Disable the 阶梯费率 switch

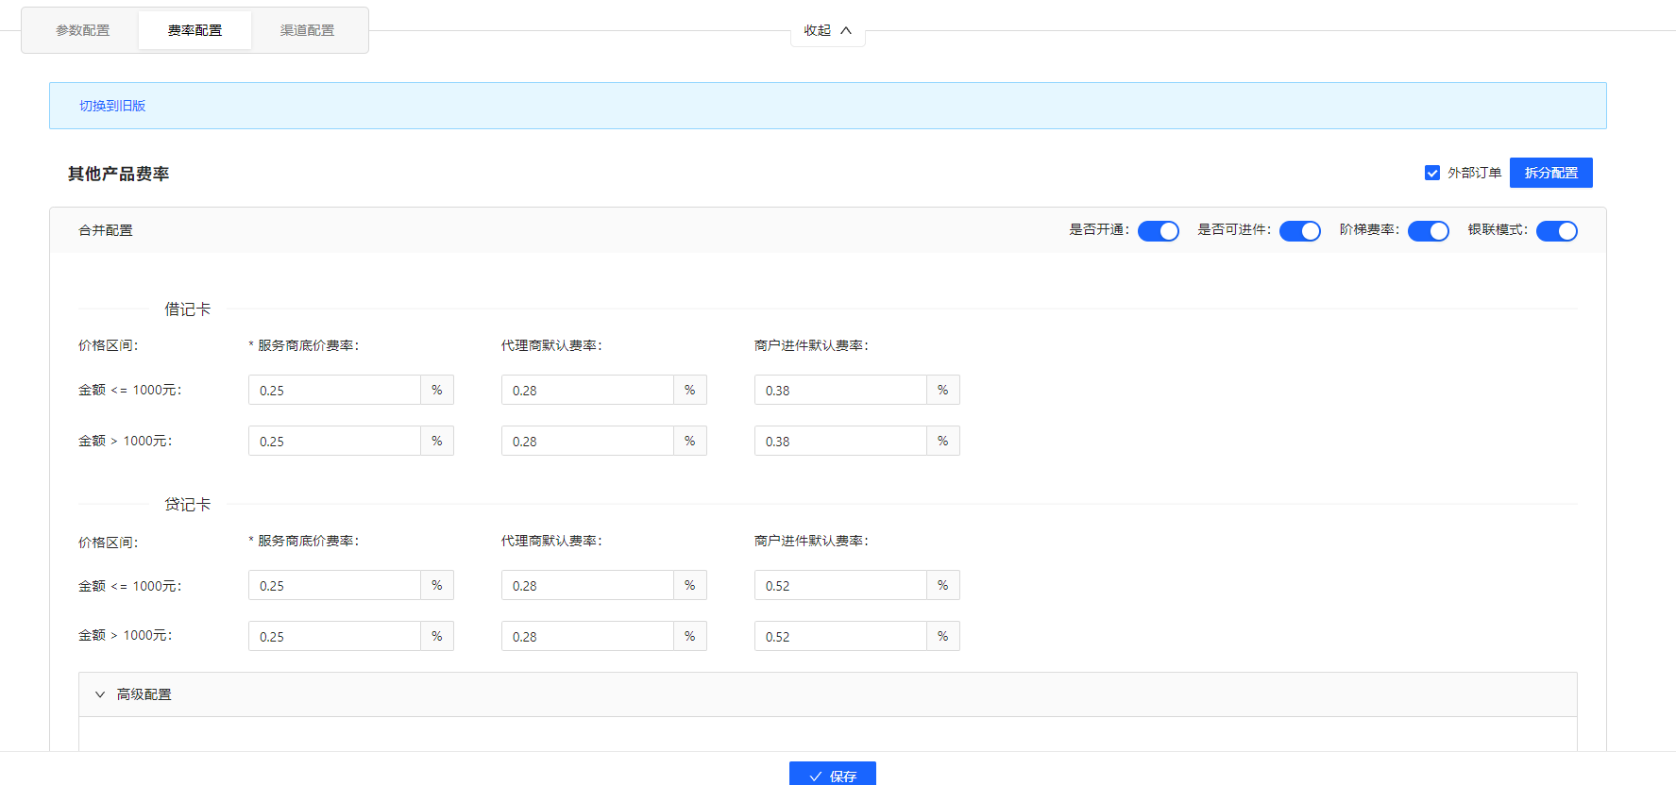[x=1428, y=231]
